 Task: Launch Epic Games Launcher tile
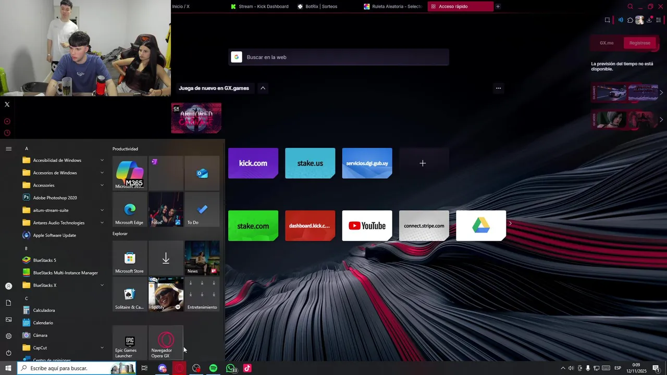[x=130, y=343]
